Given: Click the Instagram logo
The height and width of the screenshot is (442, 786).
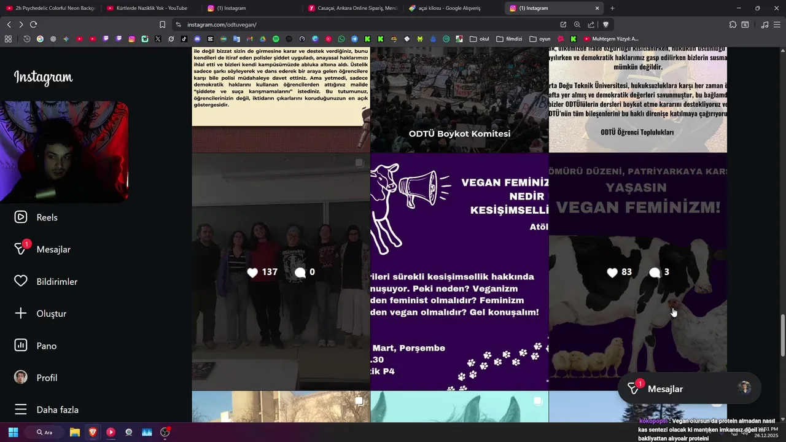Looking at the screenshot, I should 44,78.
